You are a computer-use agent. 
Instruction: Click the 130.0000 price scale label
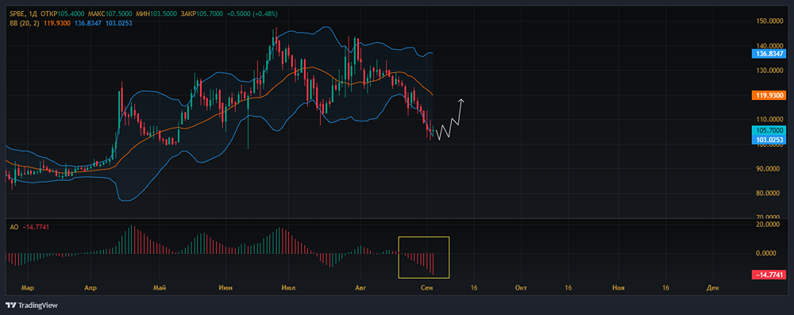tap(769, 71)
